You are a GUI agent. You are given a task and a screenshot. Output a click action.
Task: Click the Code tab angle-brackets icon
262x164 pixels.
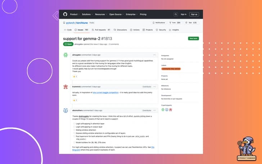[65, 30]
